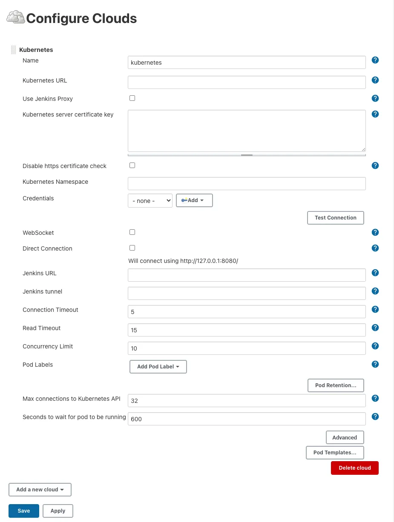This screenshot has height=522, width=394.
Task: Show help for Max connections to Kubernetes API
Action: tap(375, 398)
